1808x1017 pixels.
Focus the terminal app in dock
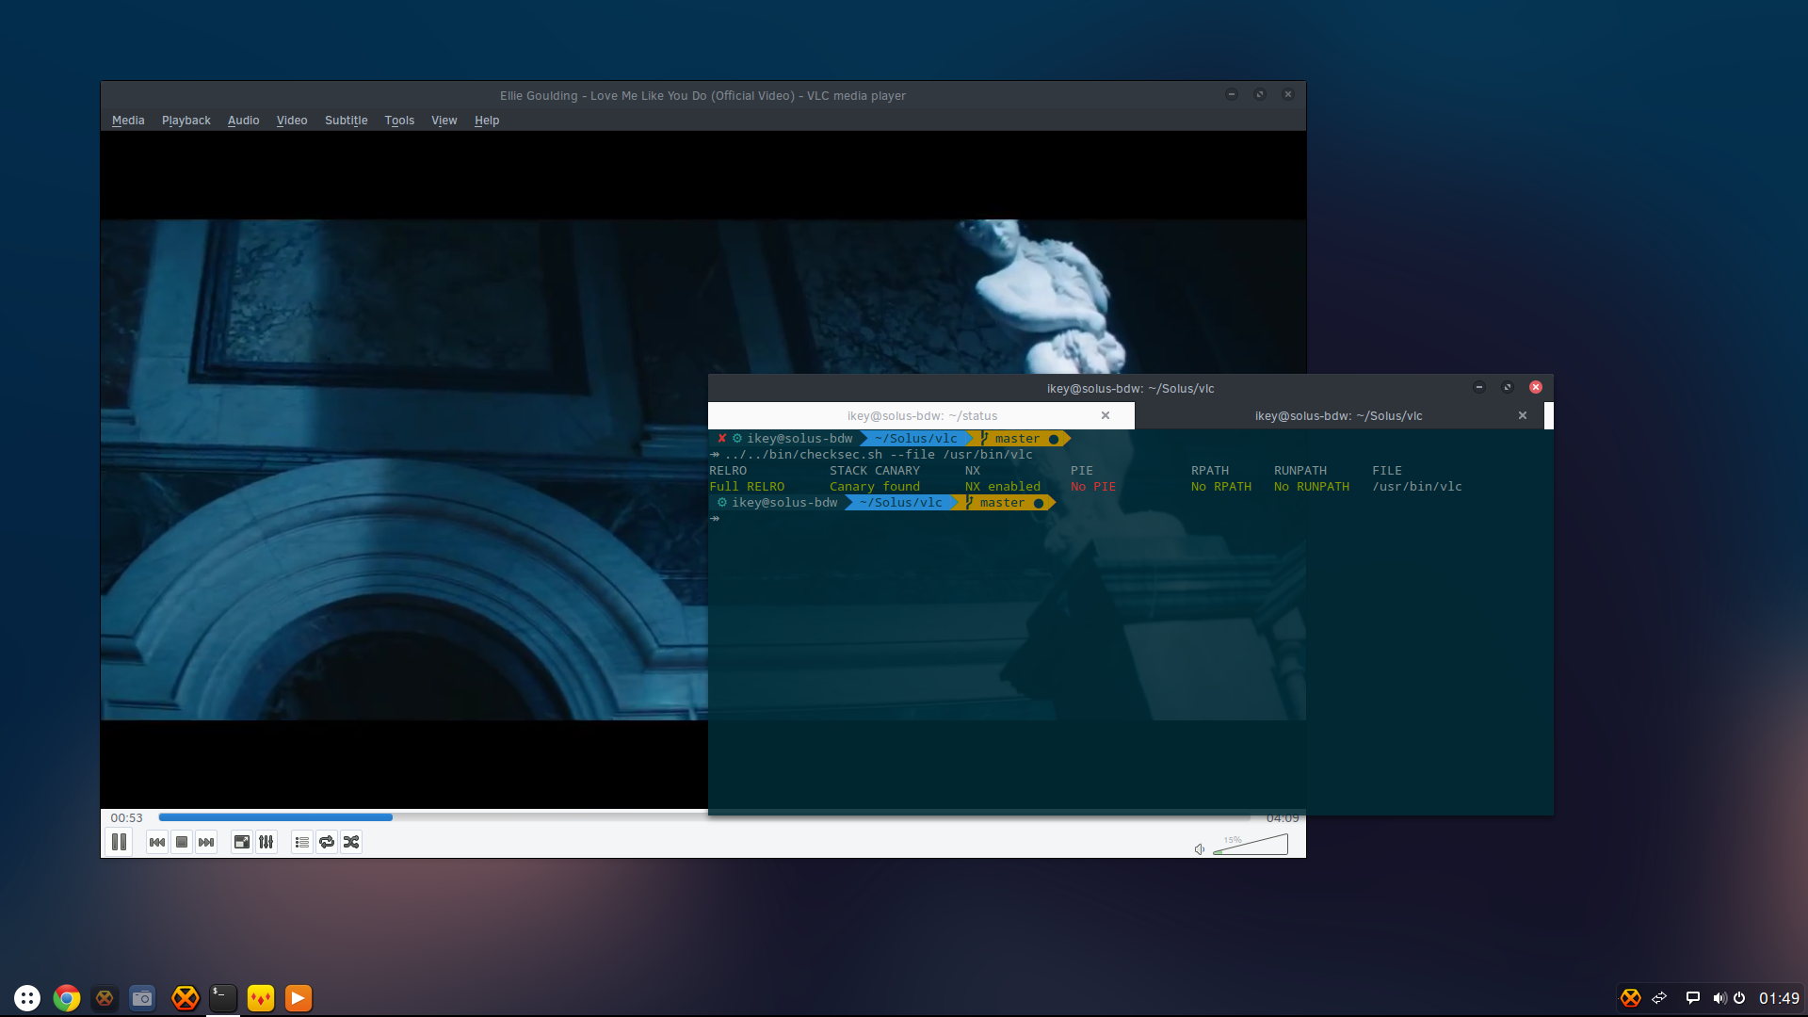coord(223,998)
